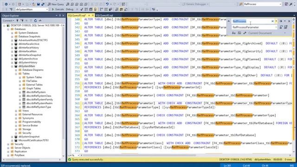Click the Connect Object Explorer plug icon
The height and width of the screenshot is (167, 297).
(x=18, y=20)
